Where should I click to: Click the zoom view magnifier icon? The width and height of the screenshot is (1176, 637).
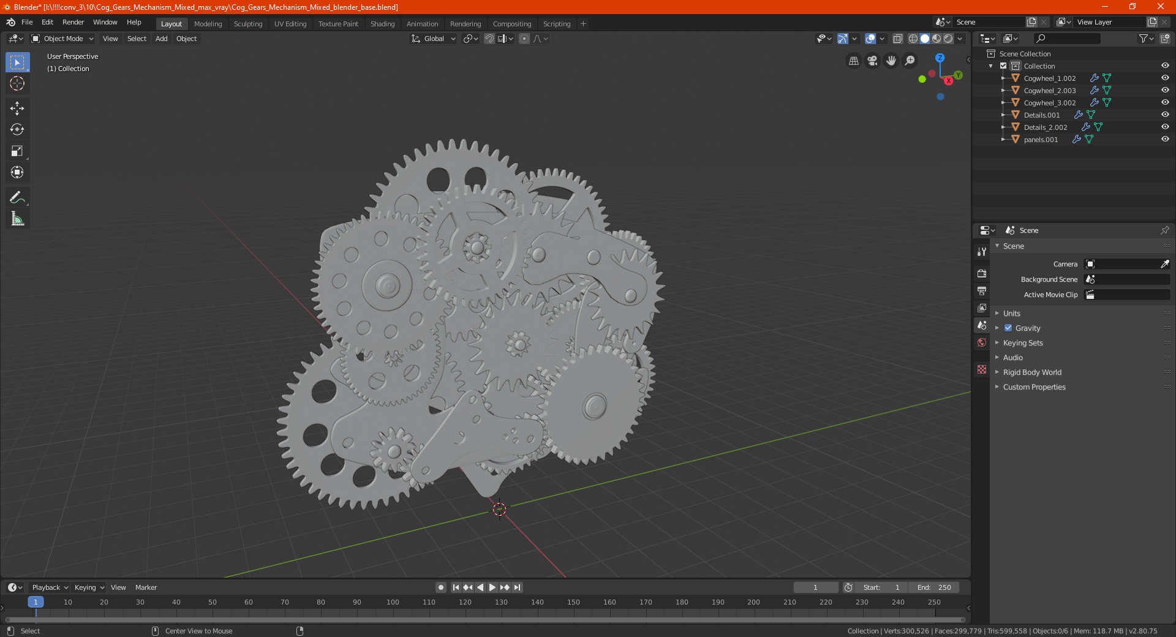(910, 61)
